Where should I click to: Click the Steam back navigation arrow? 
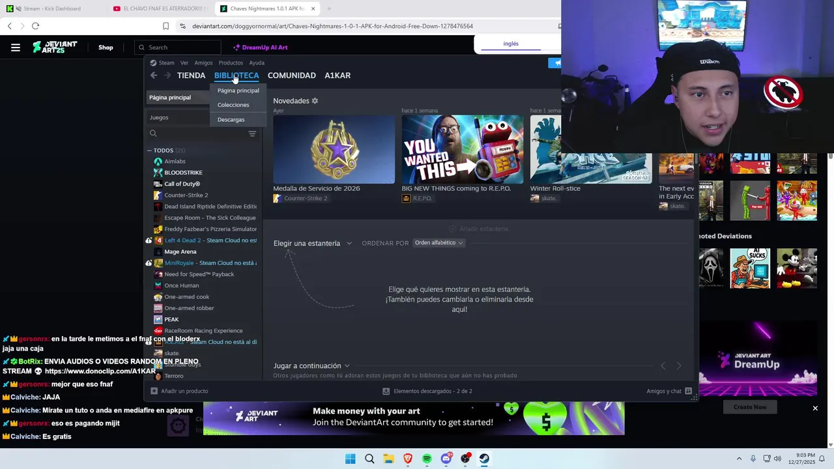(154, 76)
